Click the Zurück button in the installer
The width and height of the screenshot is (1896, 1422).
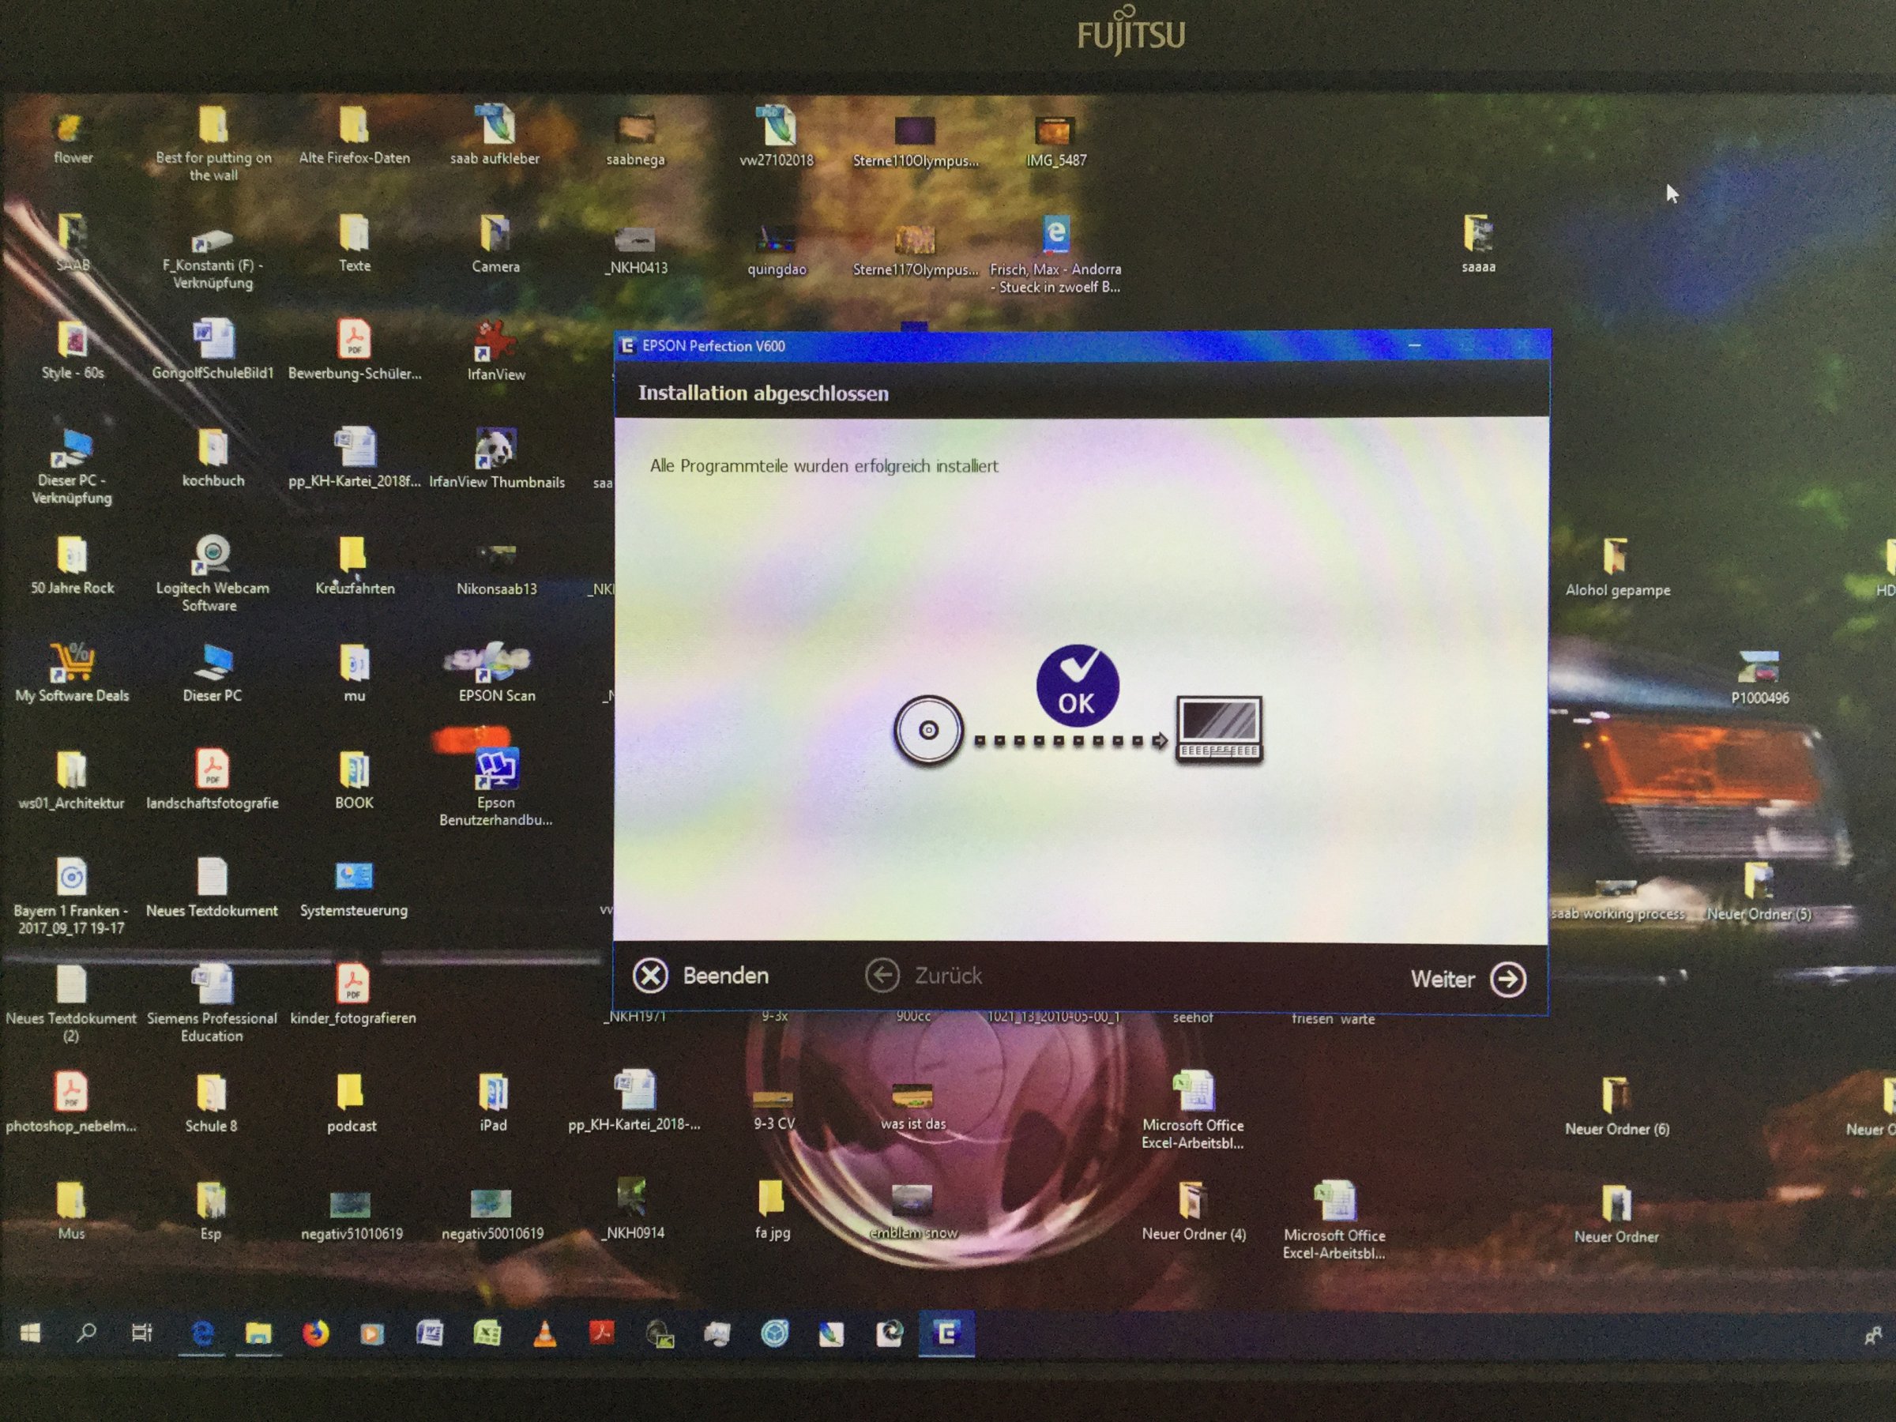tap(924, 976)
